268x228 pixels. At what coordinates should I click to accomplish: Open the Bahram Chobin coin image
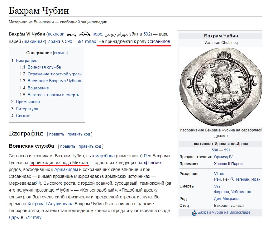tap(221, 87)
